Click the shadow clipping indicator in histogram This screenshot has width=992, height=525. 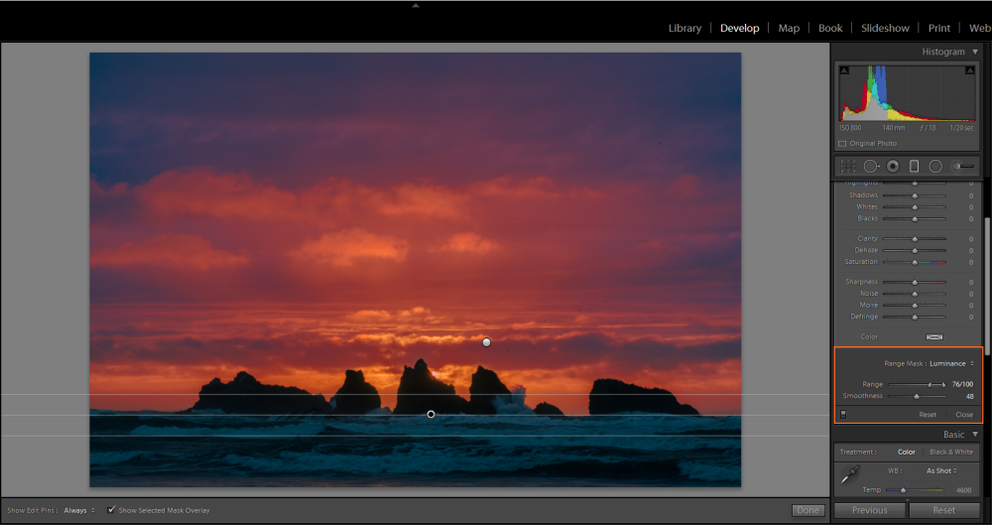(x=844, y=70)
